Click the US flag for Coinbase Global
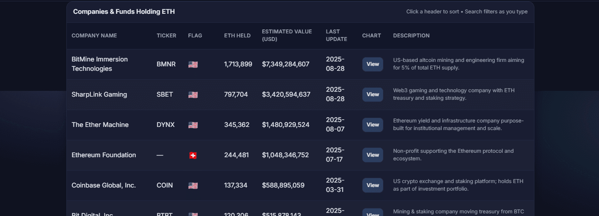 click(193, 185)
